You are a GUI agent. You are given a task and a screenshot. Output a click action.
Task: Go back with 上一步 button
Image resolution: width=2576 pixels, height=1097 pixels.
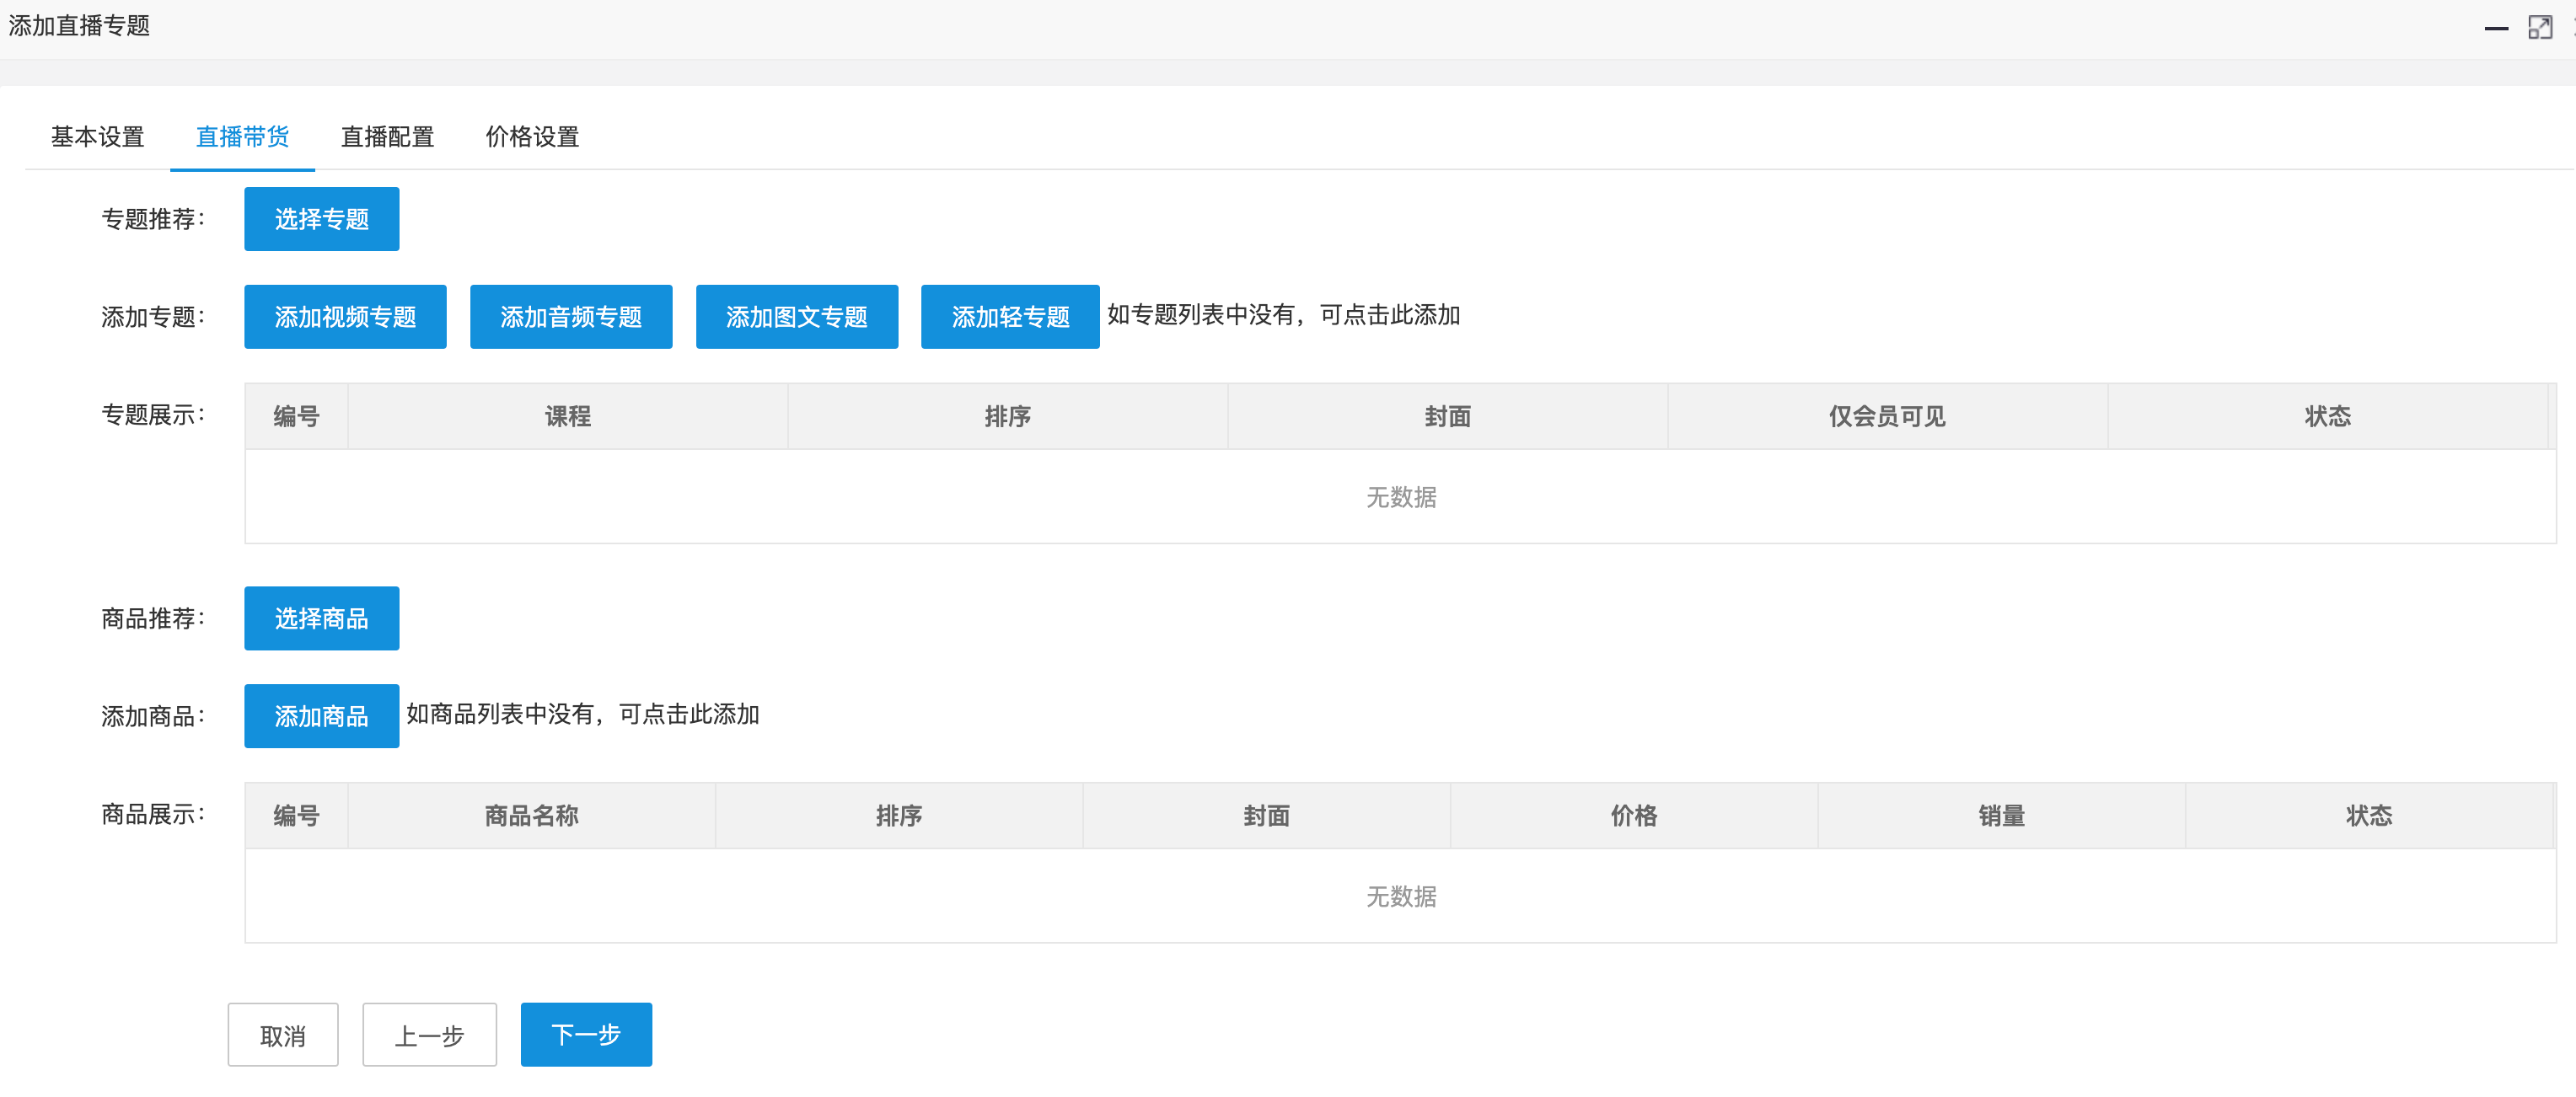click(430, 1035)
